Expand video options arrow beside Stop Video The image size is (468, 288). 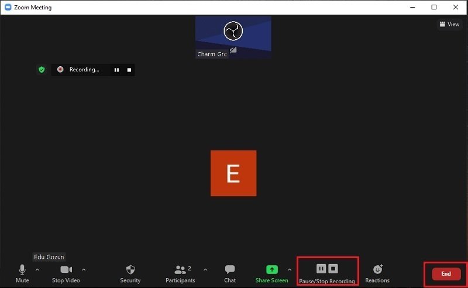point(84,270)
